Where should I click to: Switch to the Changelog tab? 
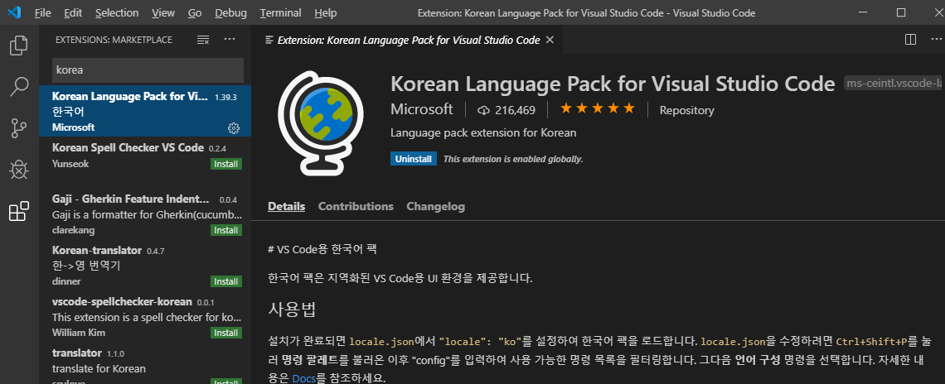(x=436, y=206)
